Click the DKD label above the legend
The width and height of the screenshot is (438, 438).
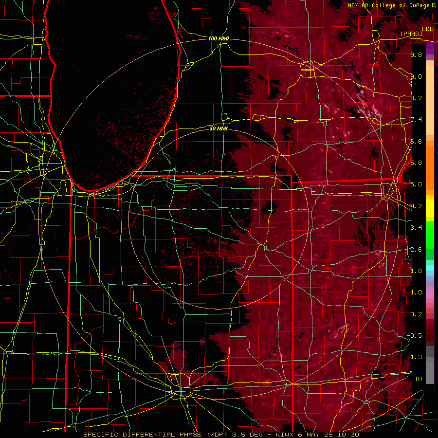tap(428, 29)
